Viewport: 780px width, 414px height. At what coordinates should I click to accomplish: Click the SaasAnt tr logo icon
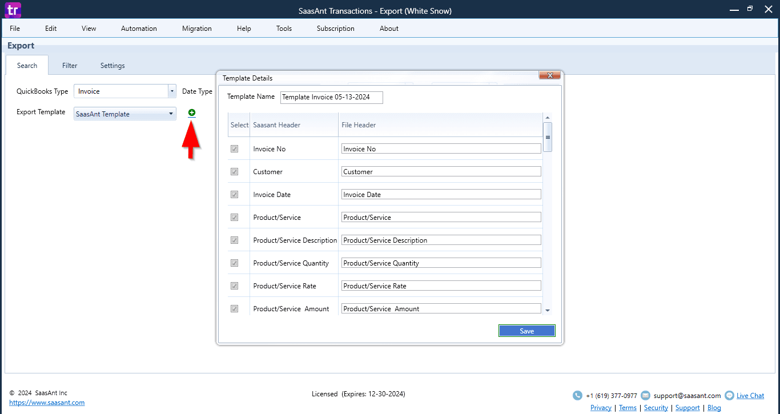point(13,10)
